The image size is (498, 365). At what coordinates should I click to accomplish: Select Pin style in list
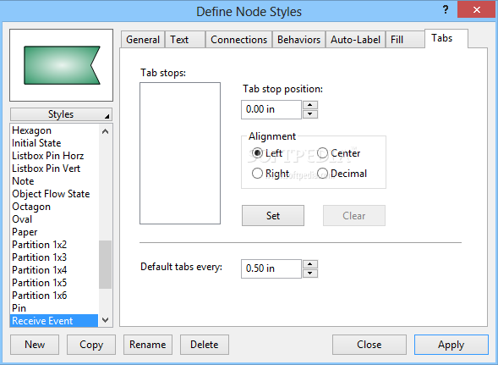point(54,308)
